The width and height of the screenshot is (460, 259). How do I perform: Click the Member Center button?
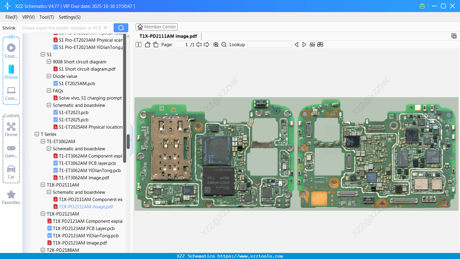pyautogui.click(x=156, y=27)
